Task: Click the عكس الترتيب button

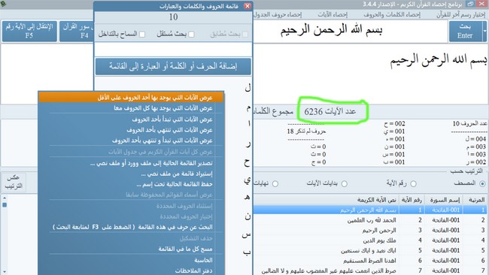Action: click(x=14, y=182)
